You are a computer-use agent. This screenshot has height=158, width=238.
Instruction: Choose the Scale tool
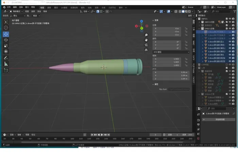point(6,46)
